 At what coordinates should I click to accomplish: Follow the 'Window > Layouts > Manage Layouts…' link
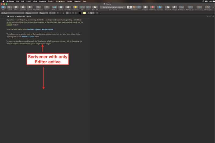coord(41,30)
